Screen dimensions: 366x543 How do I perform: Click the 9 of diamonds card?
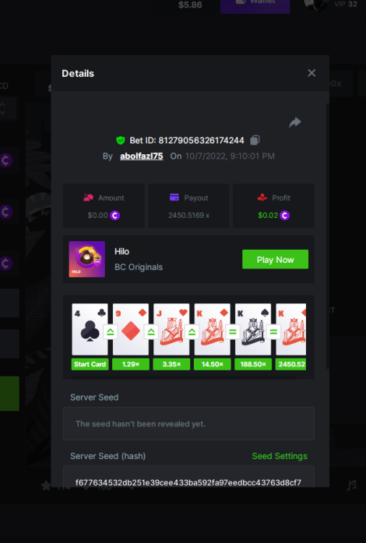pos(131,329)
